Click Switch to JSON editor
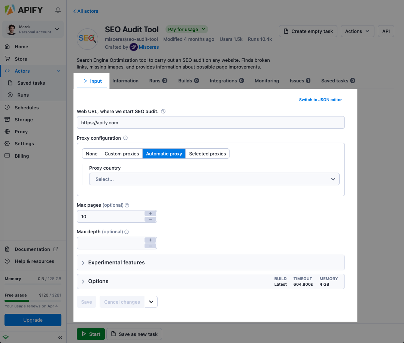Viewport: 404px width, 343px height. [x=320, y=100]
